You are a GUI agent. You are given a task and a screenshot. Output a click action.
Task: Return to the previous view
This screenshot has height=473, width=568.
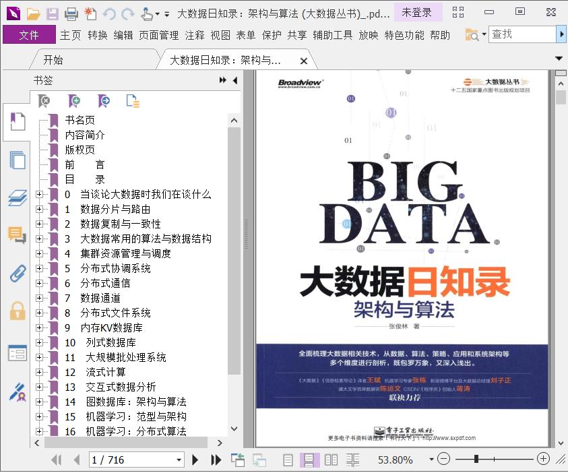tap(238, 460)
